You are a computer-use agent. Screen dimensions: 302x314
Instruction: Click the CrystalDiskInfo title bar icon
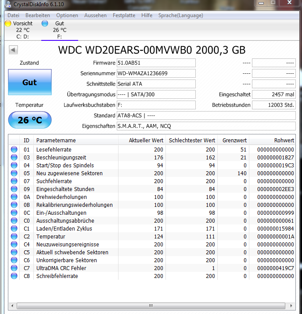(8, 4)
